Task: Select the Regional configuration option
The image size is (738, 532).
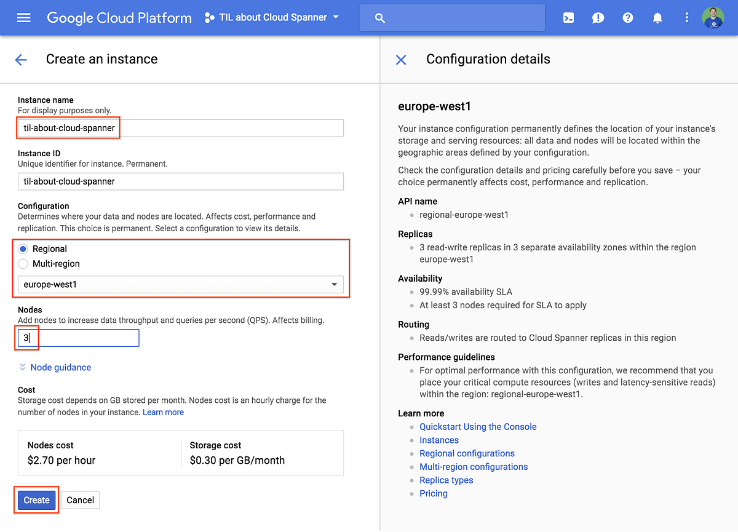Action: 23,248
